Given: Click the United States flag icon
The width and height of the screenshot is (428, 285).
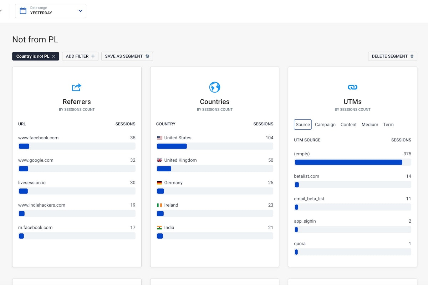Looking at the screenshot, I should [x=159, y=138].
